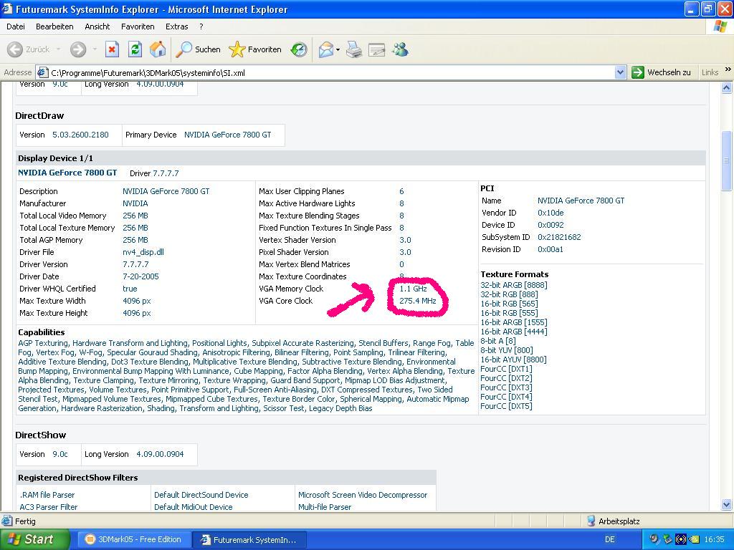Click texture format FourCC [DXT5]
The width and height of the screenshot is (734, 550).
coord(506,406)
